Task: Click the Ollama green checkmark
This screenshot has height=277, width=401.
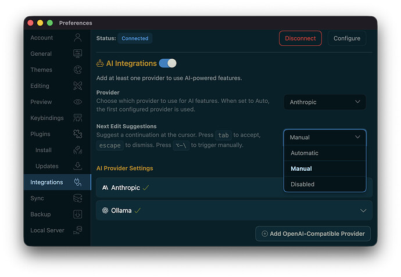Action: (x=138, y=211)
